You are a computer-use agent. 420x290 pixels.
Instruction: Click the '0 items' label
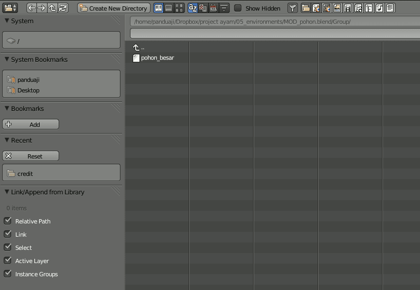click(16, 208)
